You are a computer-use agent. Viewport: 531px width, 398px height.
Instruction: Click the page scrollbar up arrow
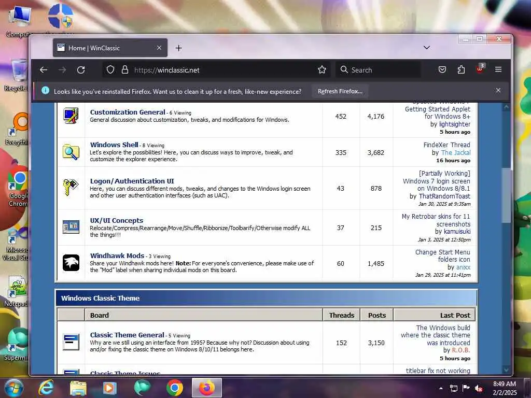tap(506, 107)
